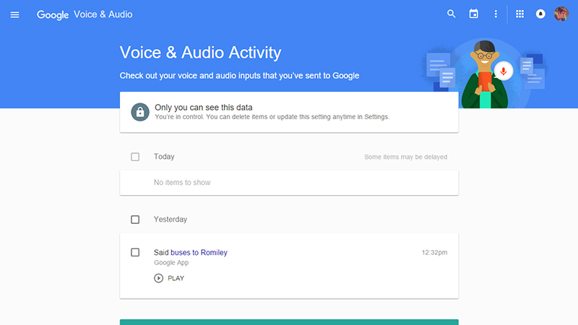578x325 pixels.
Task: Open the 'buses to Romiley' link
Action: point(199,252)
